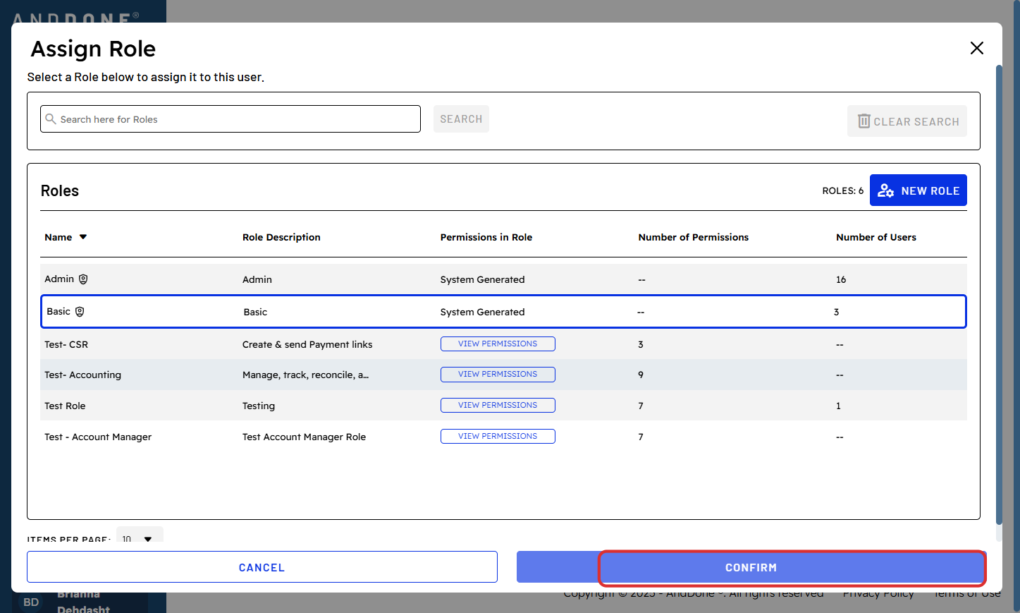Viewport: 1020px width, 613px height.
Task: Click the user-gear icon on NEW ROLE
Action: point(886,190)
